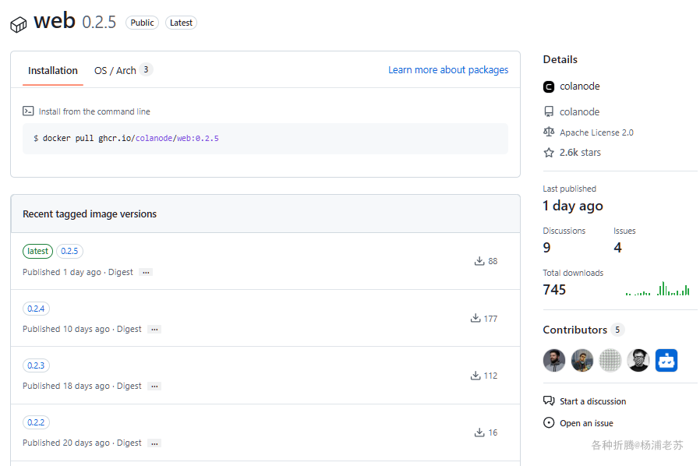
Task: Click the terminal icon beside Install from command line
Action: pos(28,111)
